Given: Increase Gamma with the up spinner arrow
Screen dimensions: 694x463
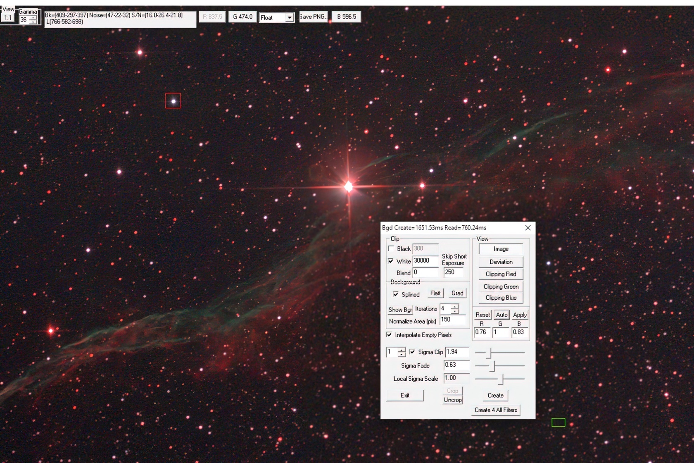Looking at the screenshot, I should point(33,17).
